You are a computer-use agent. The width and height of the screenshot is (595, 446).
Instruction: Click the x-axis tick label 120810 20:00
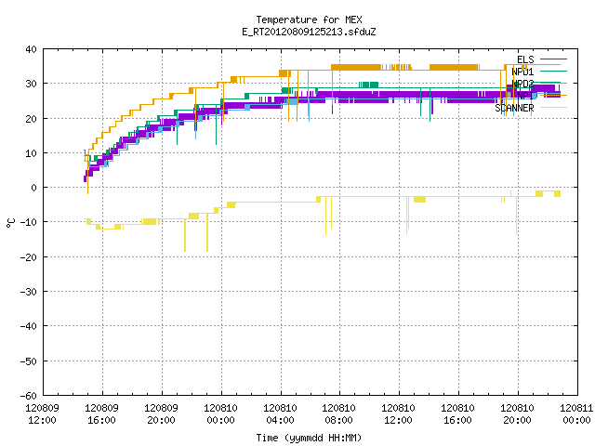518,414
